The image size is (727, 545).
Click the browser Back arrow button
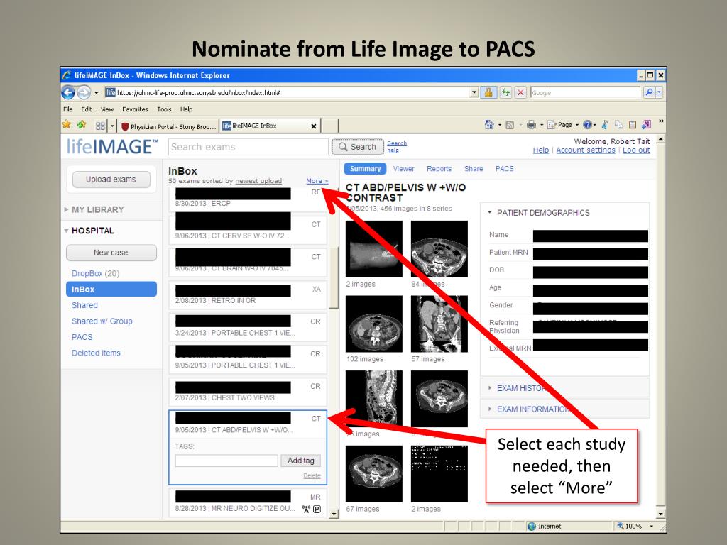68,93
